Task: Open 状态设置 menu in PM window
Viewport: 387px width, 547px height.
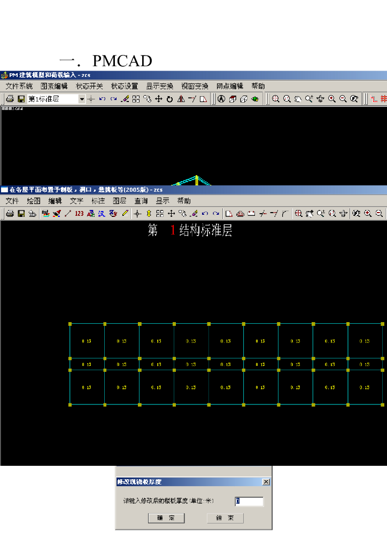Action: click(x=125, y=86)
